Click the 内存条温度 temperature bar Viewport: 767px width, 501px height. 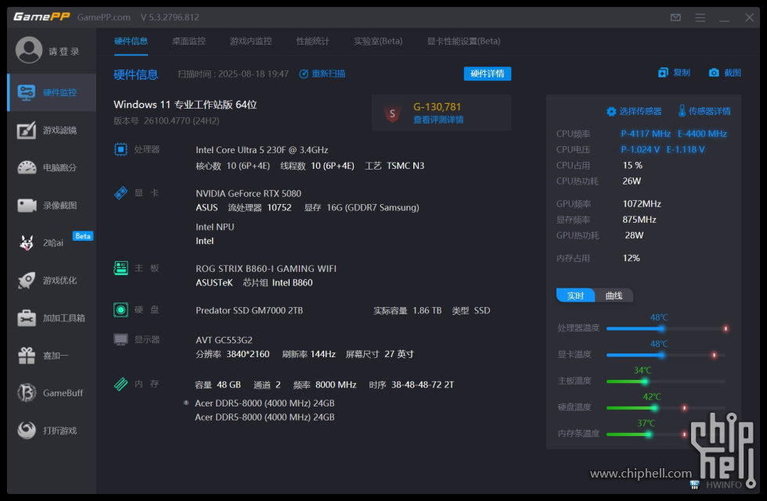pos(667,434)
